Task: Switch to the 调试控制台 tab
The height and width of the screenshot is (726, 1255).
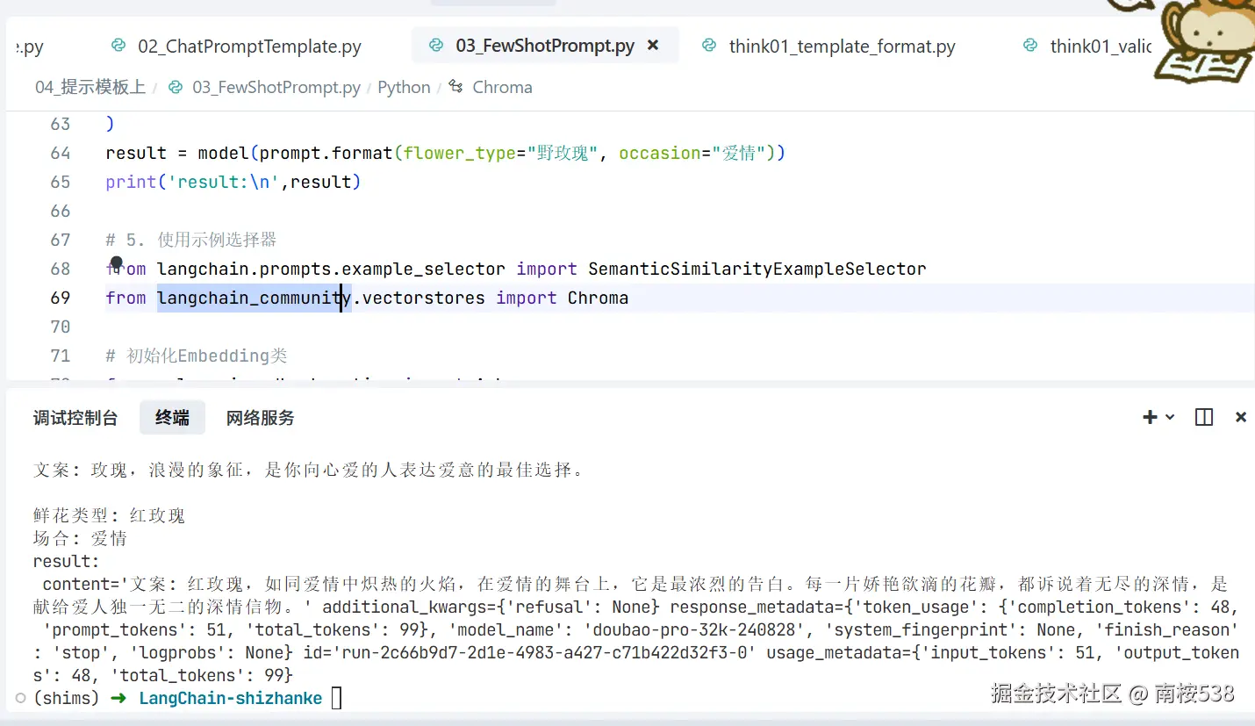Action: tap(75, 418)
